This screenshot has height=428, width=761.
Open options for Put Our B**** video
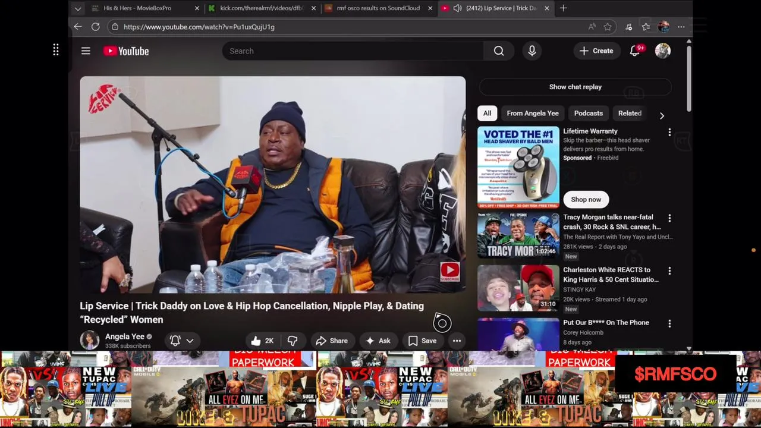(x=669, y=323)
